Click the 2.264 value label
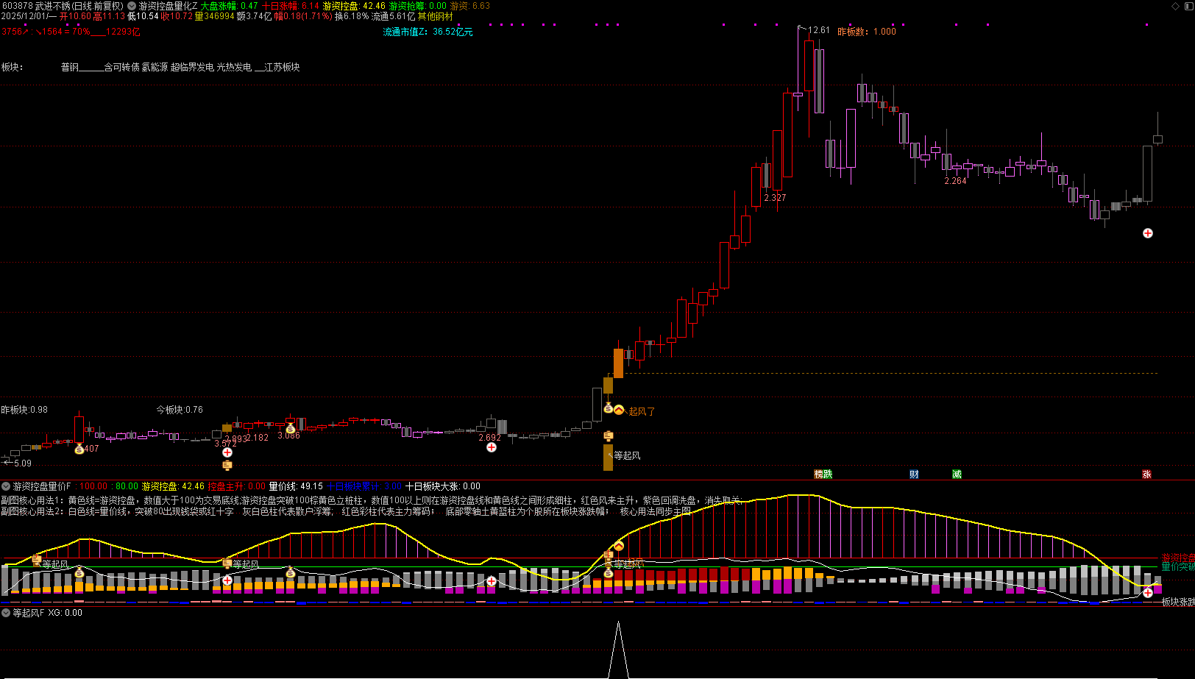 click(955, 181)
